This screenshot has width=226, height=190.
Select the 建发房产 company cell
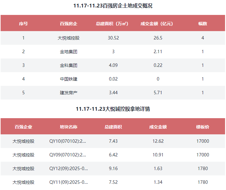coord(69,93)
